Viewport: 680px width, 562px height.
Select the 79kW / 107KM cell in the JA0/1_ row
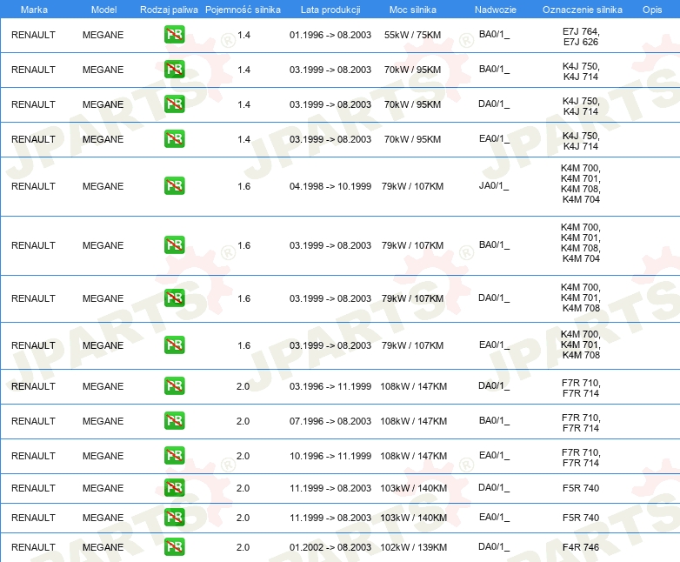(x=412, y=186)
